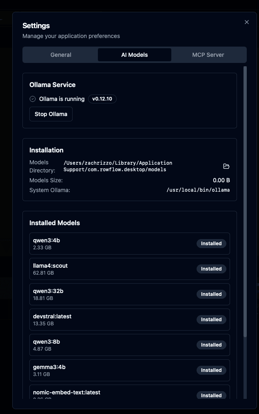Click the system Ollama path /usr/local/bin/ollama
This screenshot has width=259, height=414.
tap(198, 190)
